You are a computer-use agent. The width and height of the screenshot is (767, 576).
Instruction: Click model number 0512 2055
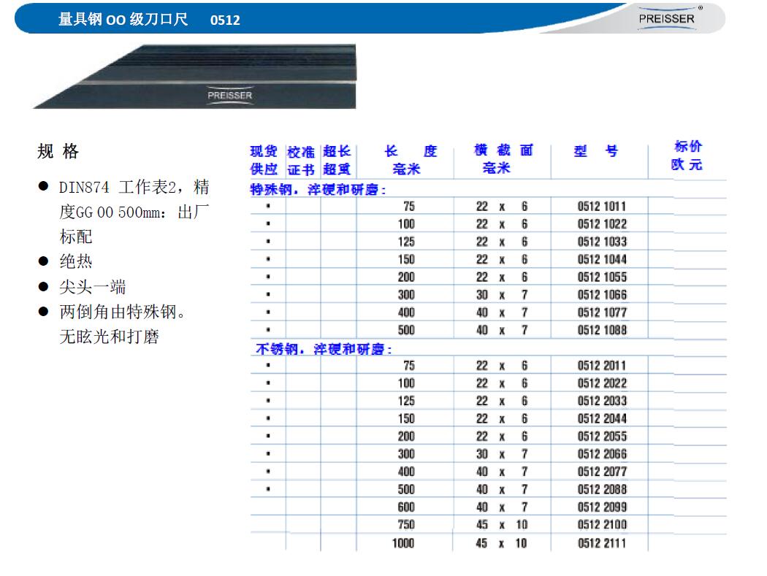click(x=602, y=436)
